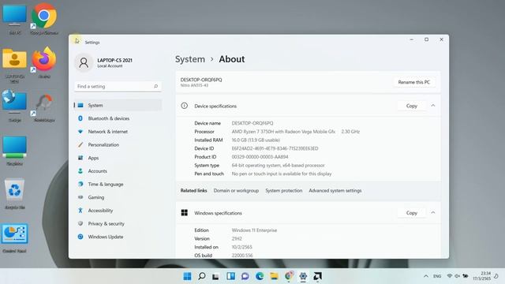Select the Installed RAM value text
Viewport: 505px width, 284px height.
pos(256,140)
